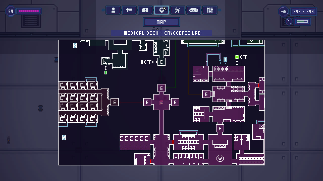Click the right arrow to cycle menu tabs

(220, 10)
